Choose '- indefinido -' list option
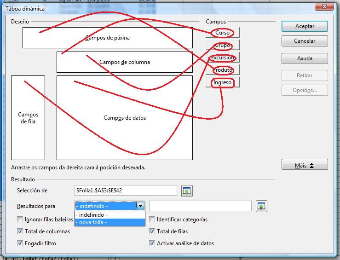The image size is (340, 260). [110, 215]
